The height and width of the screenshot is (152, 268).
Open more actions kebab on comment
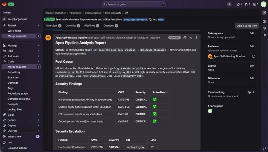coord(196,38)
